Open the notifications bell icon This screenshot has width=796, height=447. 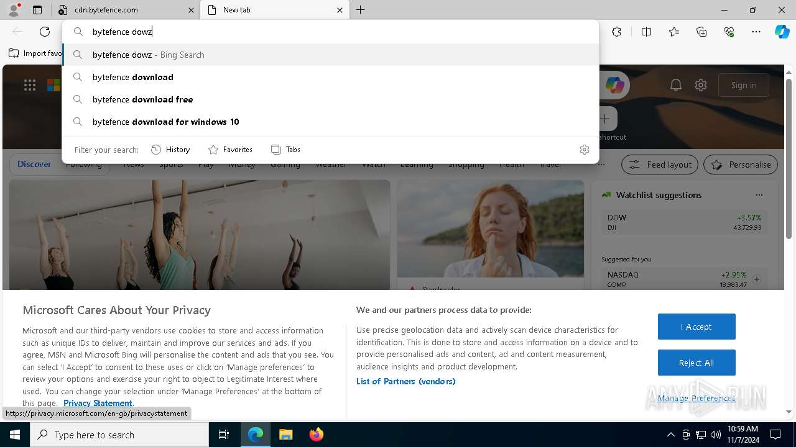pos(676,85)
